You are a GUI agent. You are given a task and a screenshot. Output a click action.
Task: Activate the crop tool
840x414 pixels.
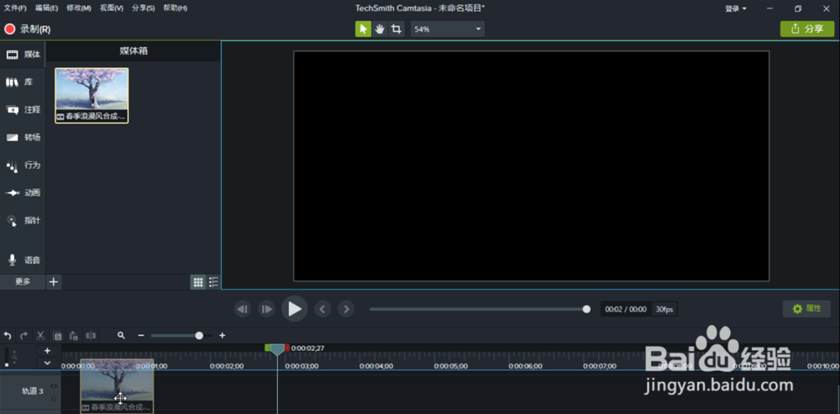tap(396, 29)
